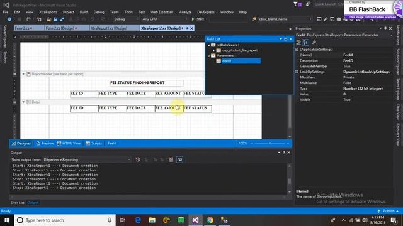The height and width of the screenshot is (226, 403).
Task: Open the File menu
Action: coord(6,12)
